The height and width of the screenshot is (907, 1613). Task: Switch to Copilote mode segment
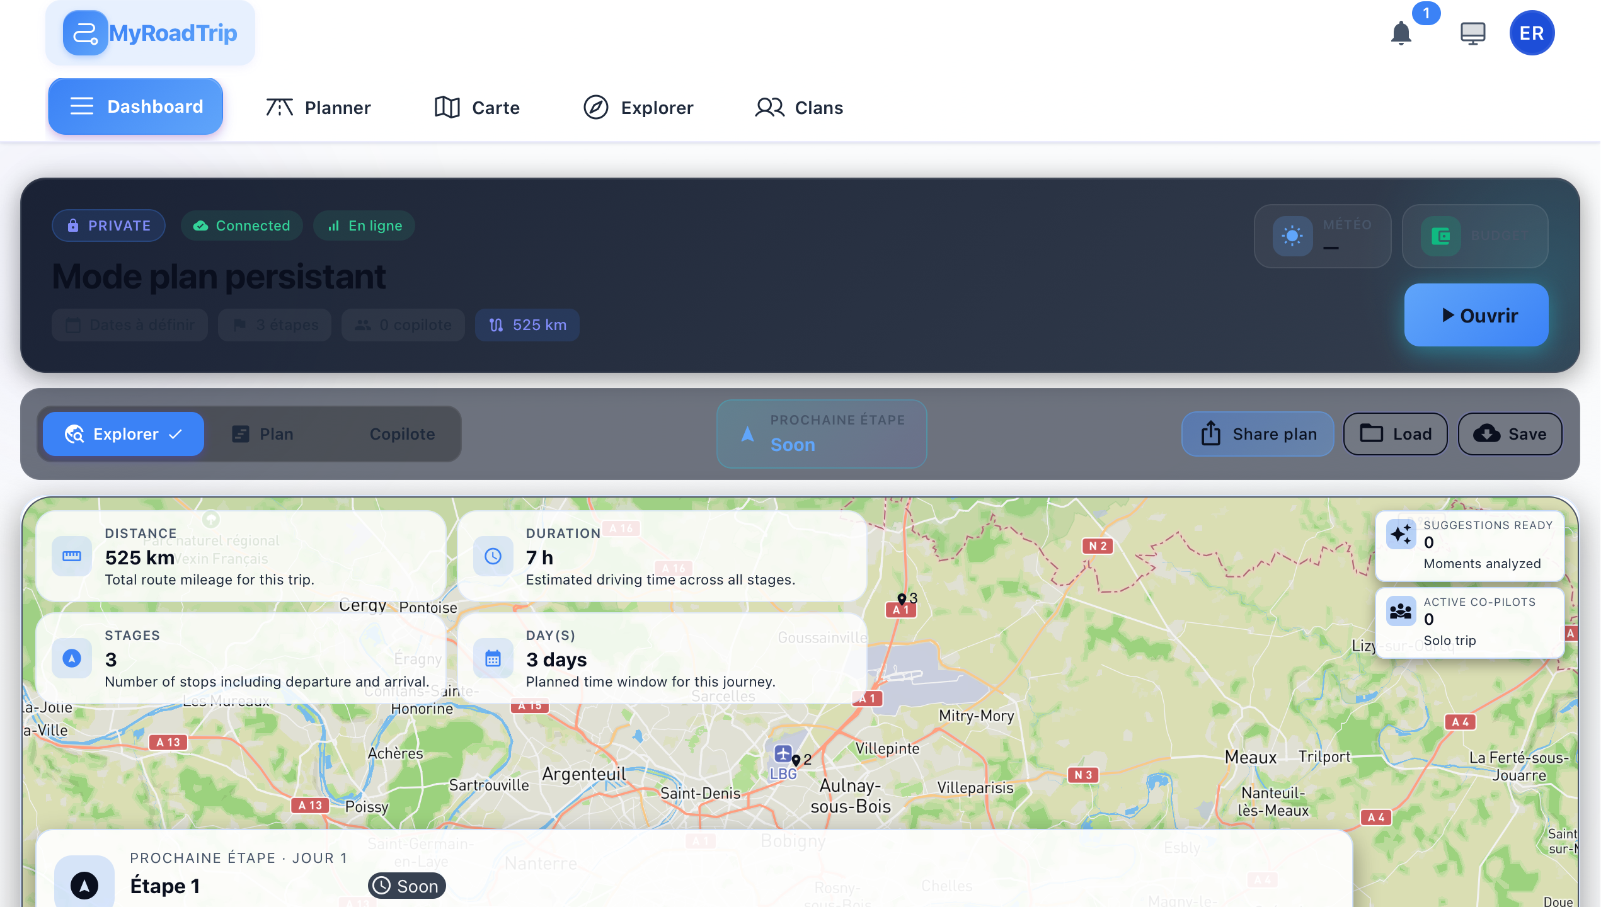coord(402,434)
